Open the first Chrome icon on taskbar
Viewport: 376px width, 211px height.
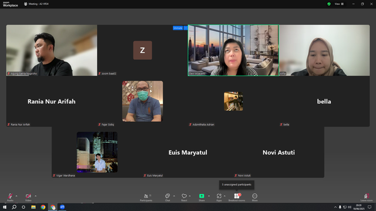point(43,207)
